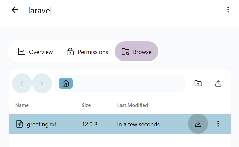Create a new folder with the folder-plus icon

pos(198,83)
